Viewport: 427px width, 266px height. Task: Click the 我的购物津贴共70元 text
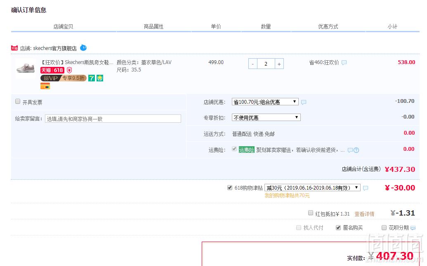pos(287,195)
